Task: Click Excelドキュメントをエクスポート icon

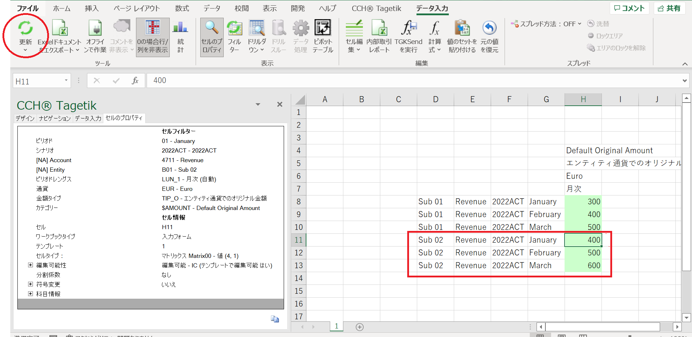Action: (x=60, y=28)
